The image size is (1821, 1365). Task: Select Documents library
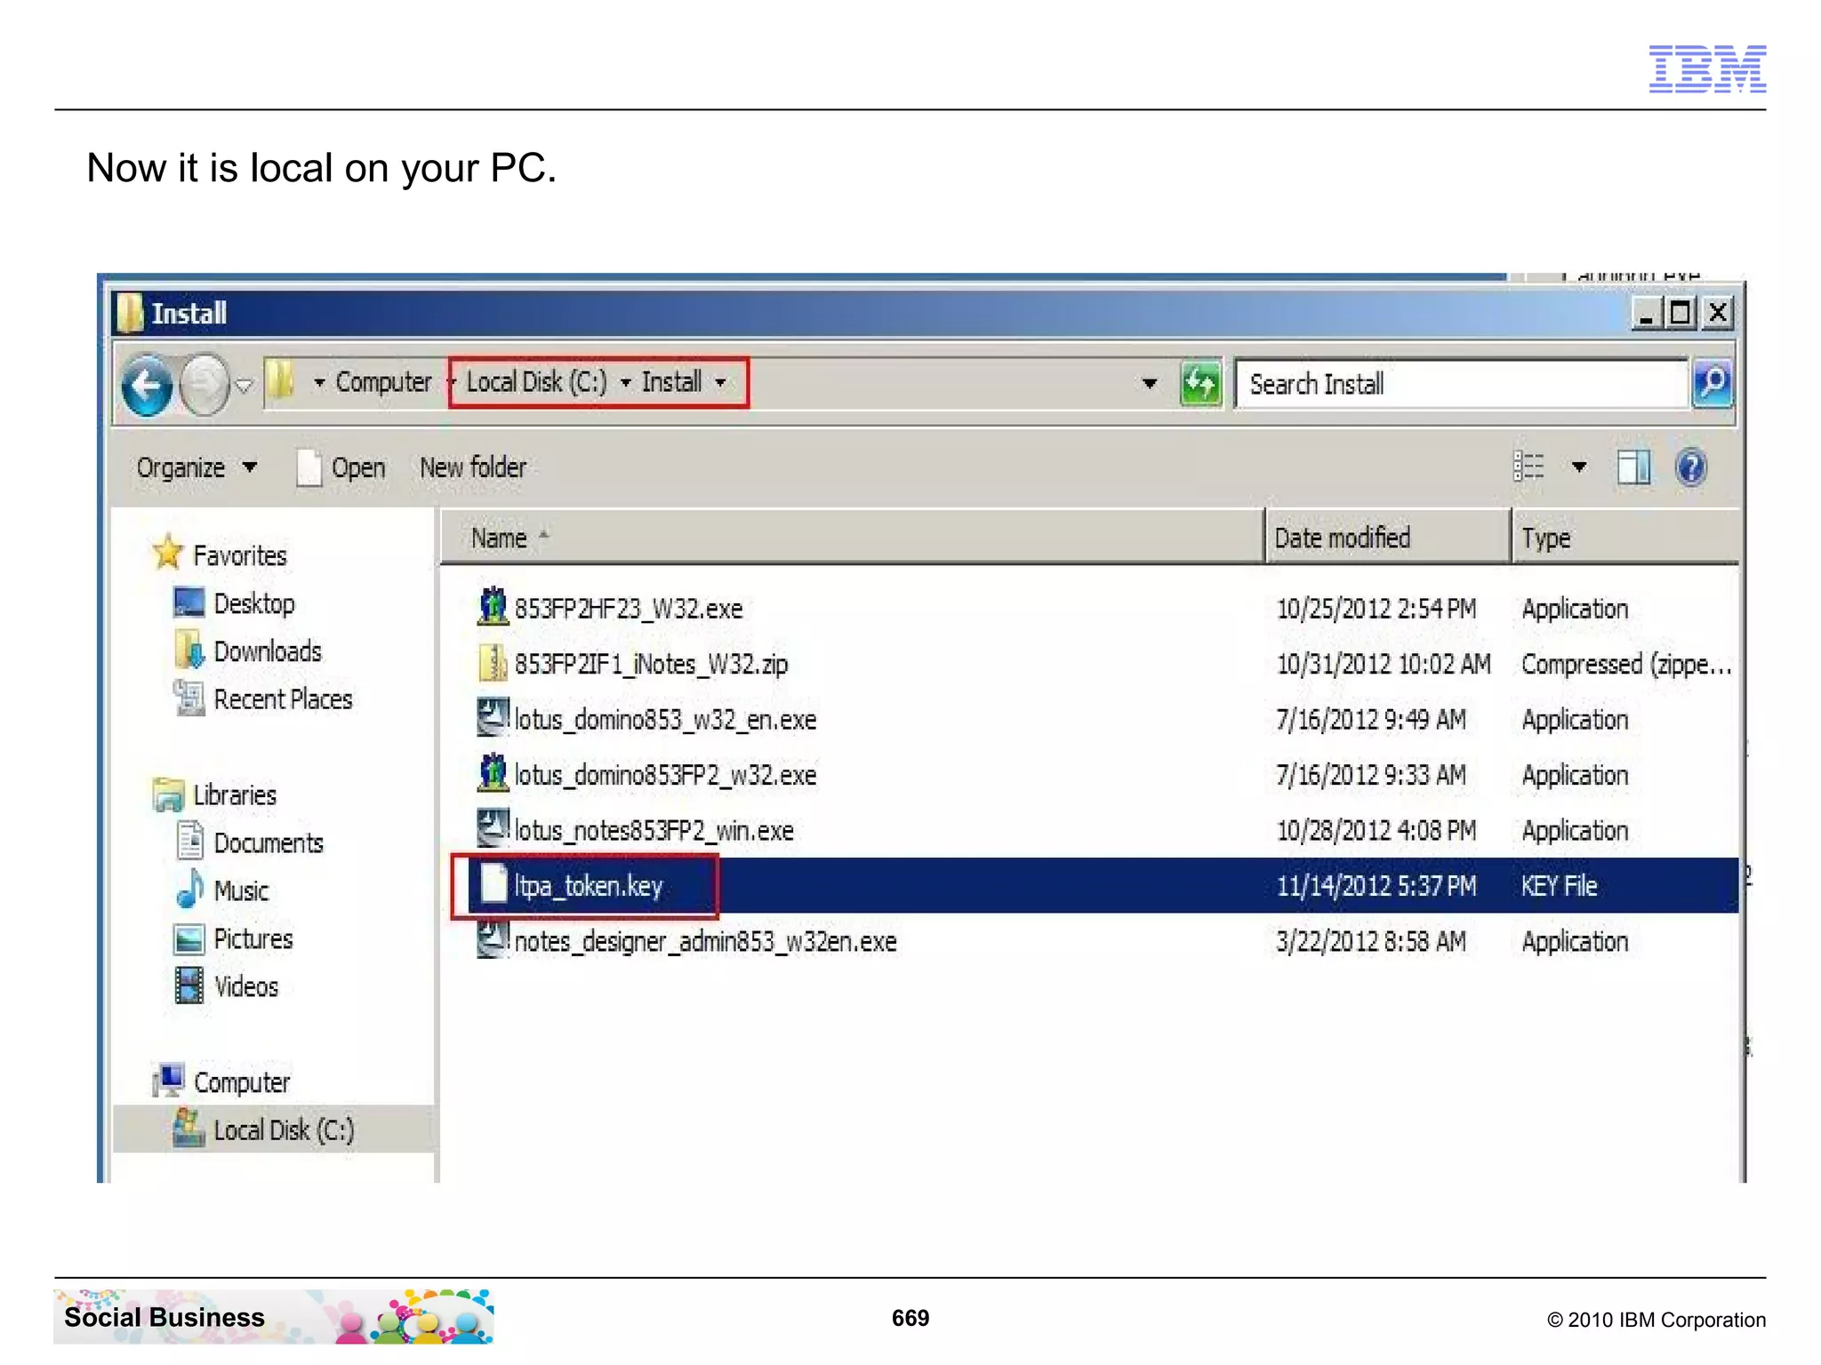(x=269, y=842)
